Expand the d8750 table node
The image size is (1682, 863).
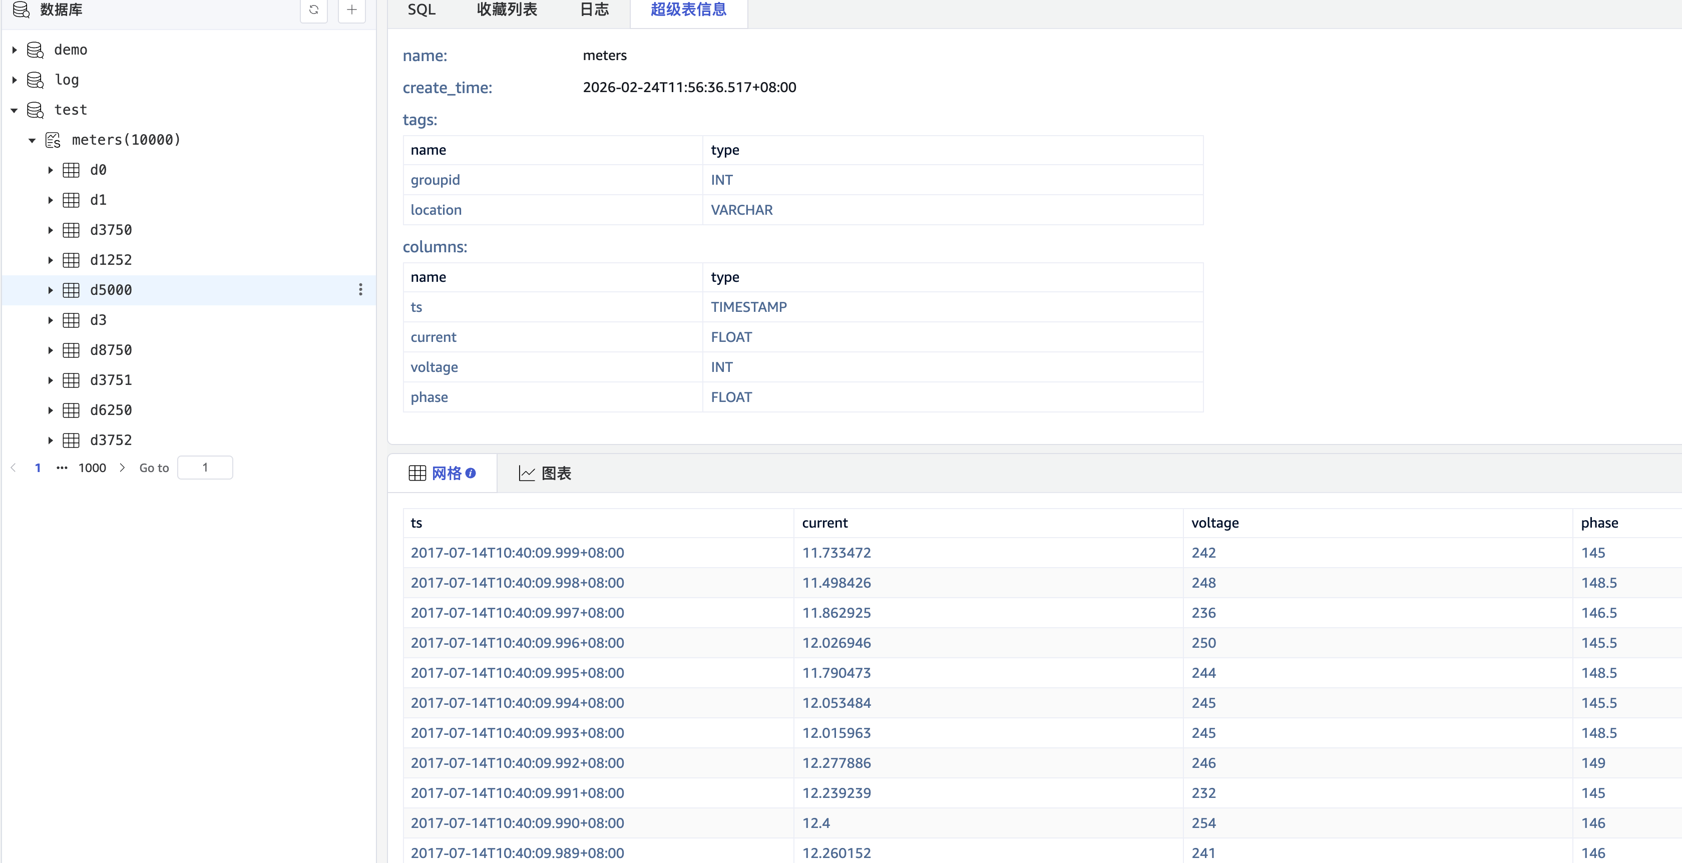(50, 350)
